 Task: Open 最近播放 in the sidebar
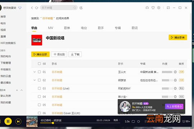coord(6,82)
